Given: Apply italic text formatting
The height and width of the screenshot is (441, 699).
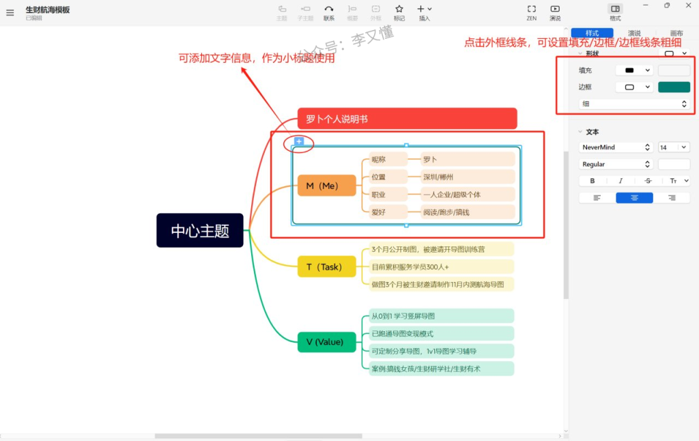Looking at the screenshot, I should (x=620, y=181).
